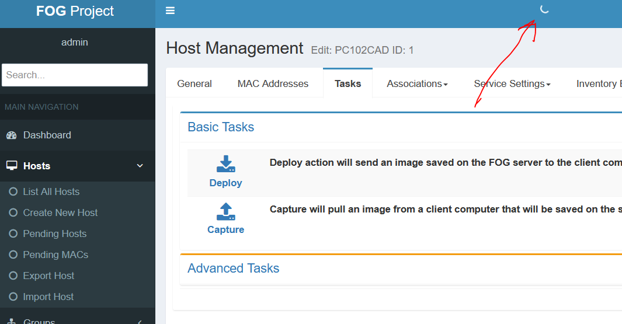Click circle icon beside Pending Hosts
The width and height of the screenshot is (622, 324).
(13, 234)
